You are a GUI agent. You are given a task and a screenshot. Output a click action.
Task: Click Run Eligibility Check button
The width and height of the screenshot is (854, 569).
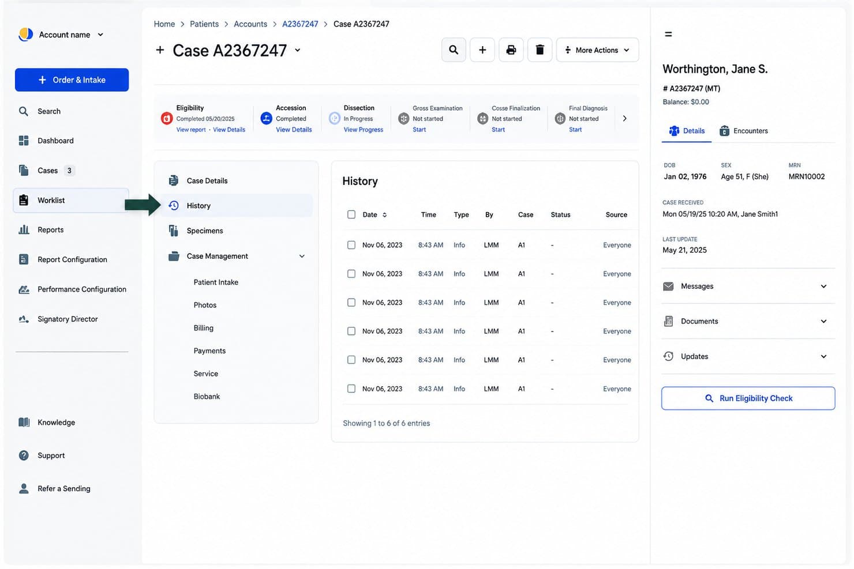tap(748, 398)
